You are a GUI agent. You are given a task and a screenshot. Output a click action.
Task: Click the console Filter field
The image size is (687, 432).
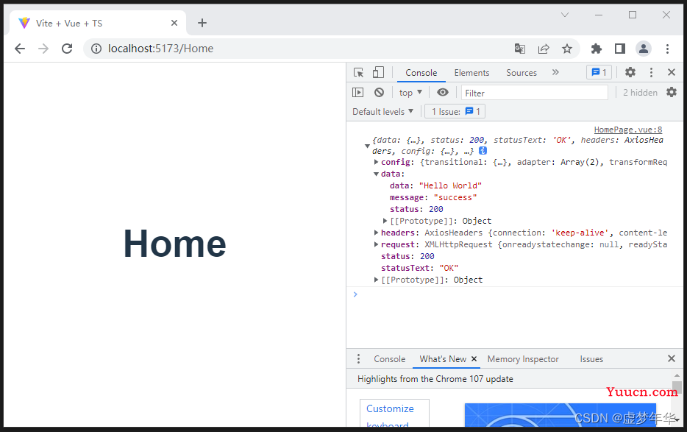pos(535,93)
